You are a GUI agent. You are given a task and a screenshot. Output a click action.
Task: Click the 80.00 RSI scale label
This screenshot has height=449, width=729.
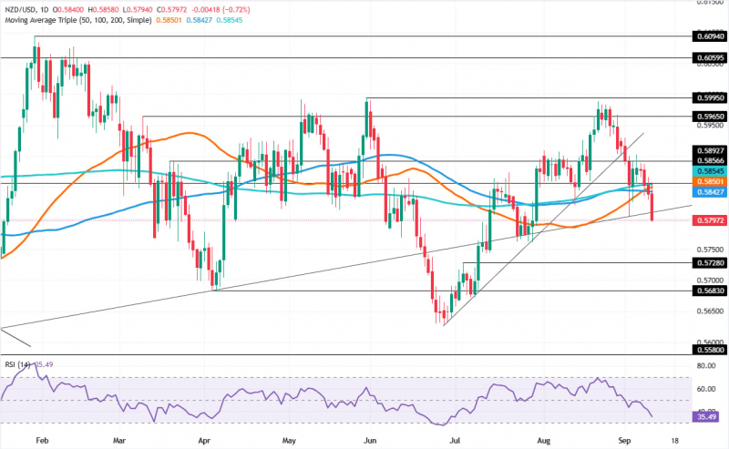[x=706, y=366]
